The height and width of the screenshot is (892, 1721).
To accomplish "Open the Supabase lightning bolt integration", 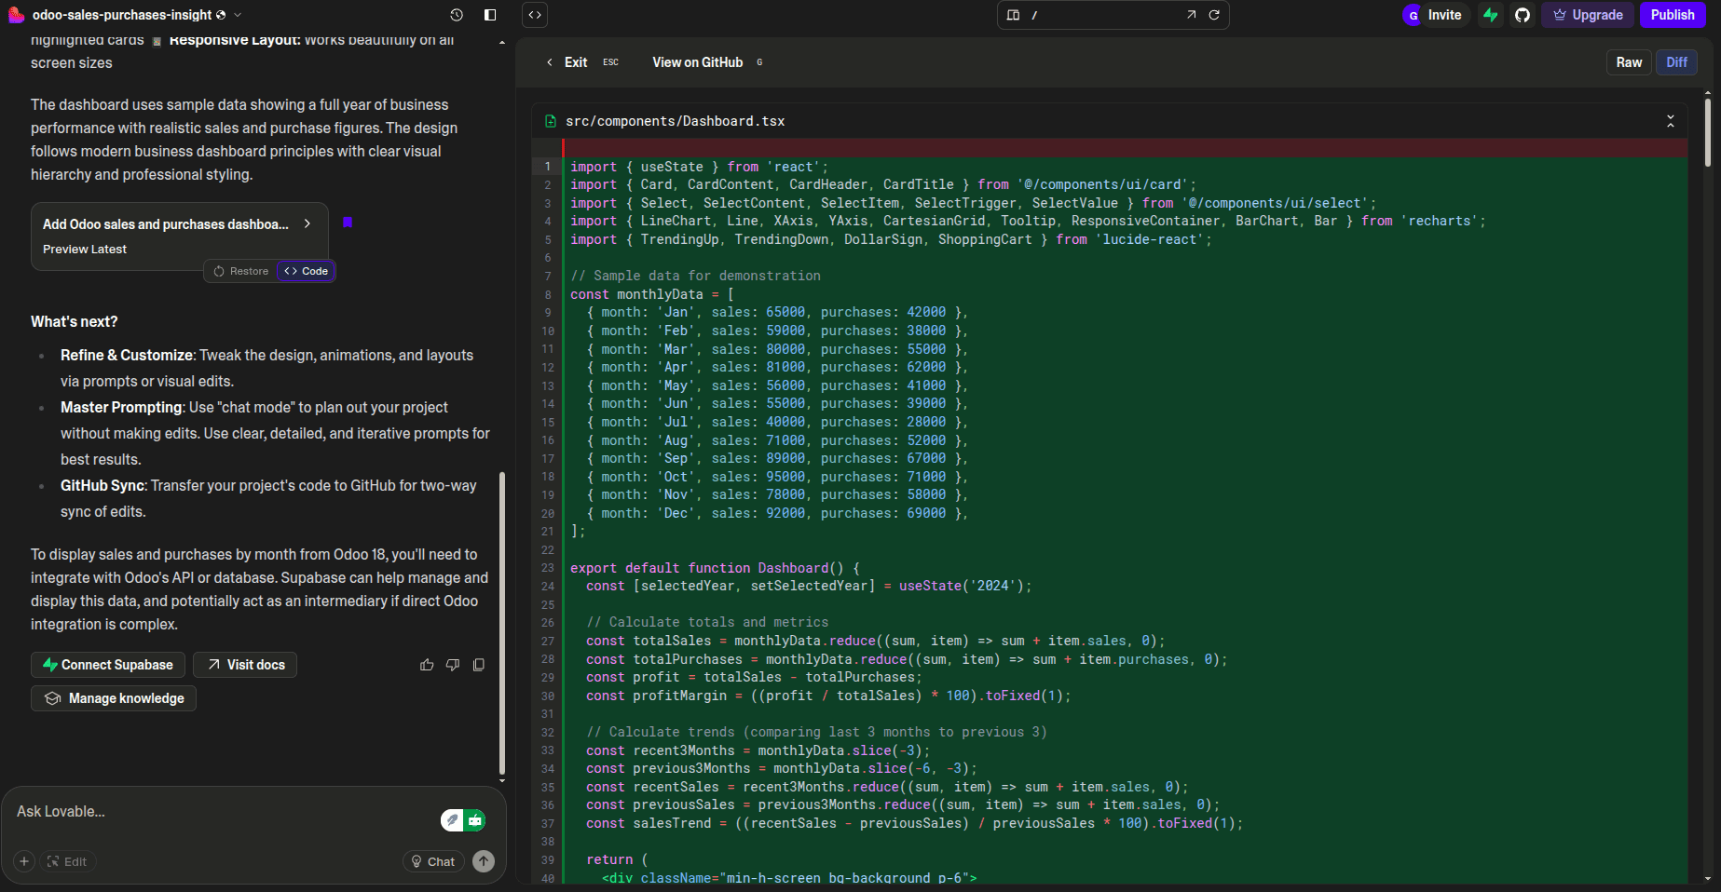I will point(1491,15).
